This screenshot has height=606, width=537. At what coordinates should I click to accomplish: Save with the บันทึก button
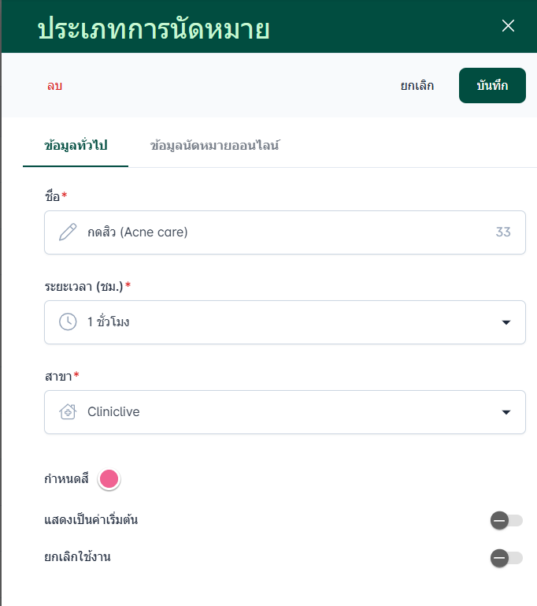pyautogui.click(x=492, y=86)
